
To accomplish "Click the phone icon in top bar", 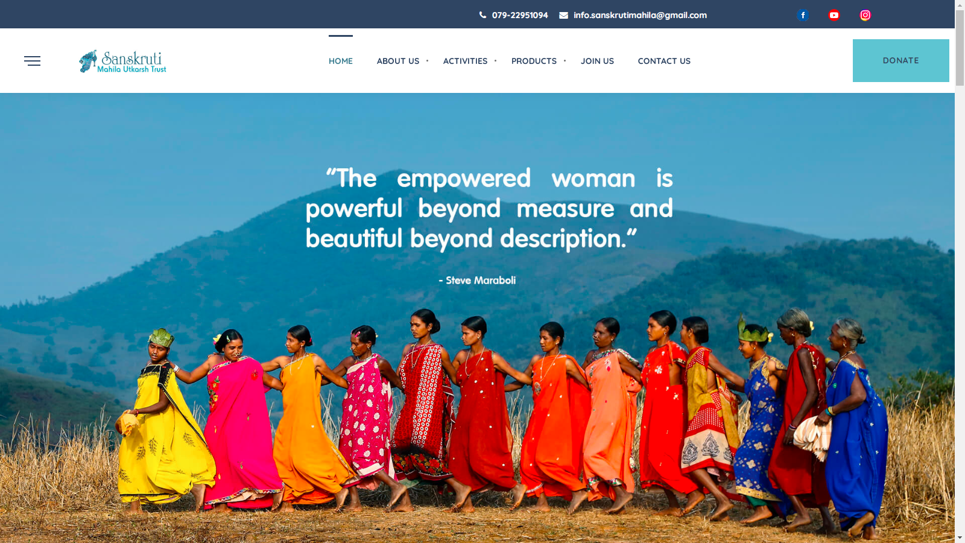I will [x=482, y=15].
